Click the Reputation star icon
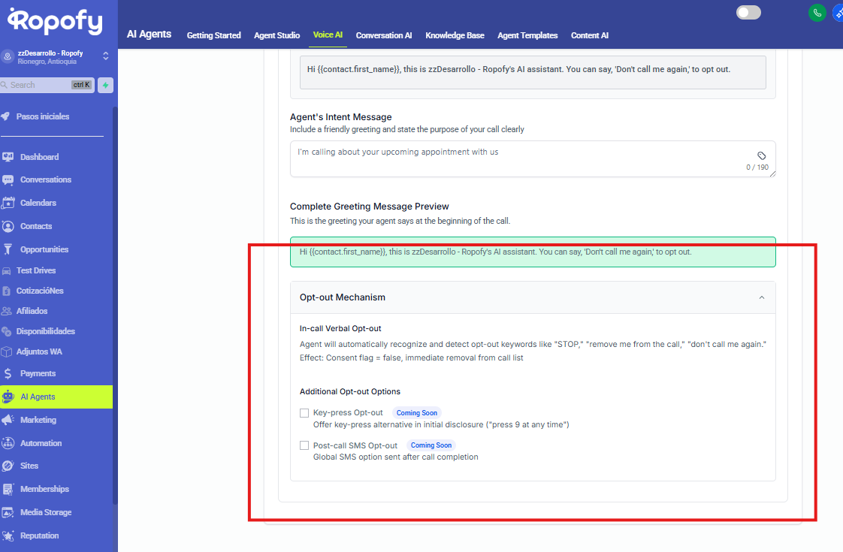 click(8, 535)
